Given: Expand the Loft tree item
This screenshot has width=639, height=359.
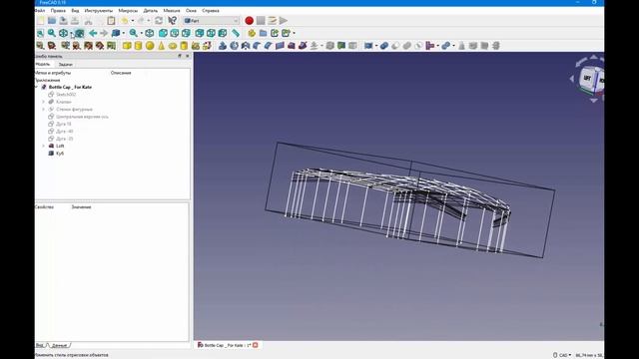Looking at the screenshot, I should (44, 146).
